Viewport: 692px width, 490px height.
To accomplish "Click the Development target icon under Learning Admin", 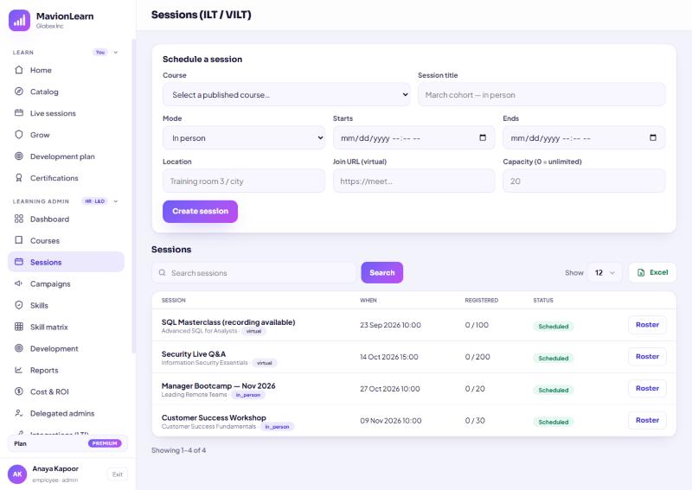I will pos(19,348).
